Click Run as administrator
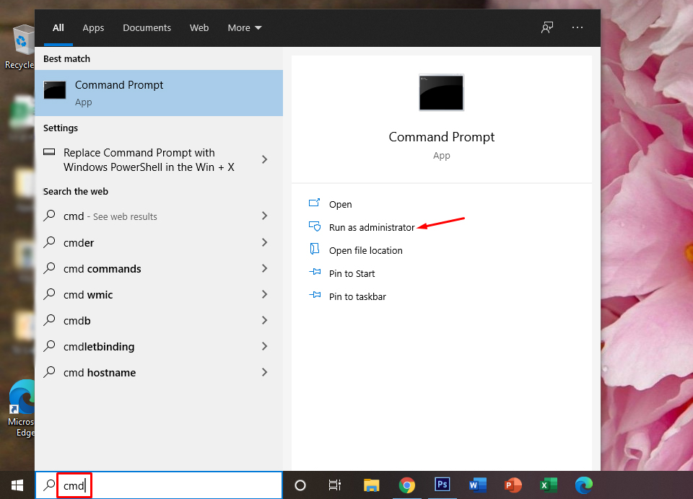The image size is (693, 499). pos(371,227)
